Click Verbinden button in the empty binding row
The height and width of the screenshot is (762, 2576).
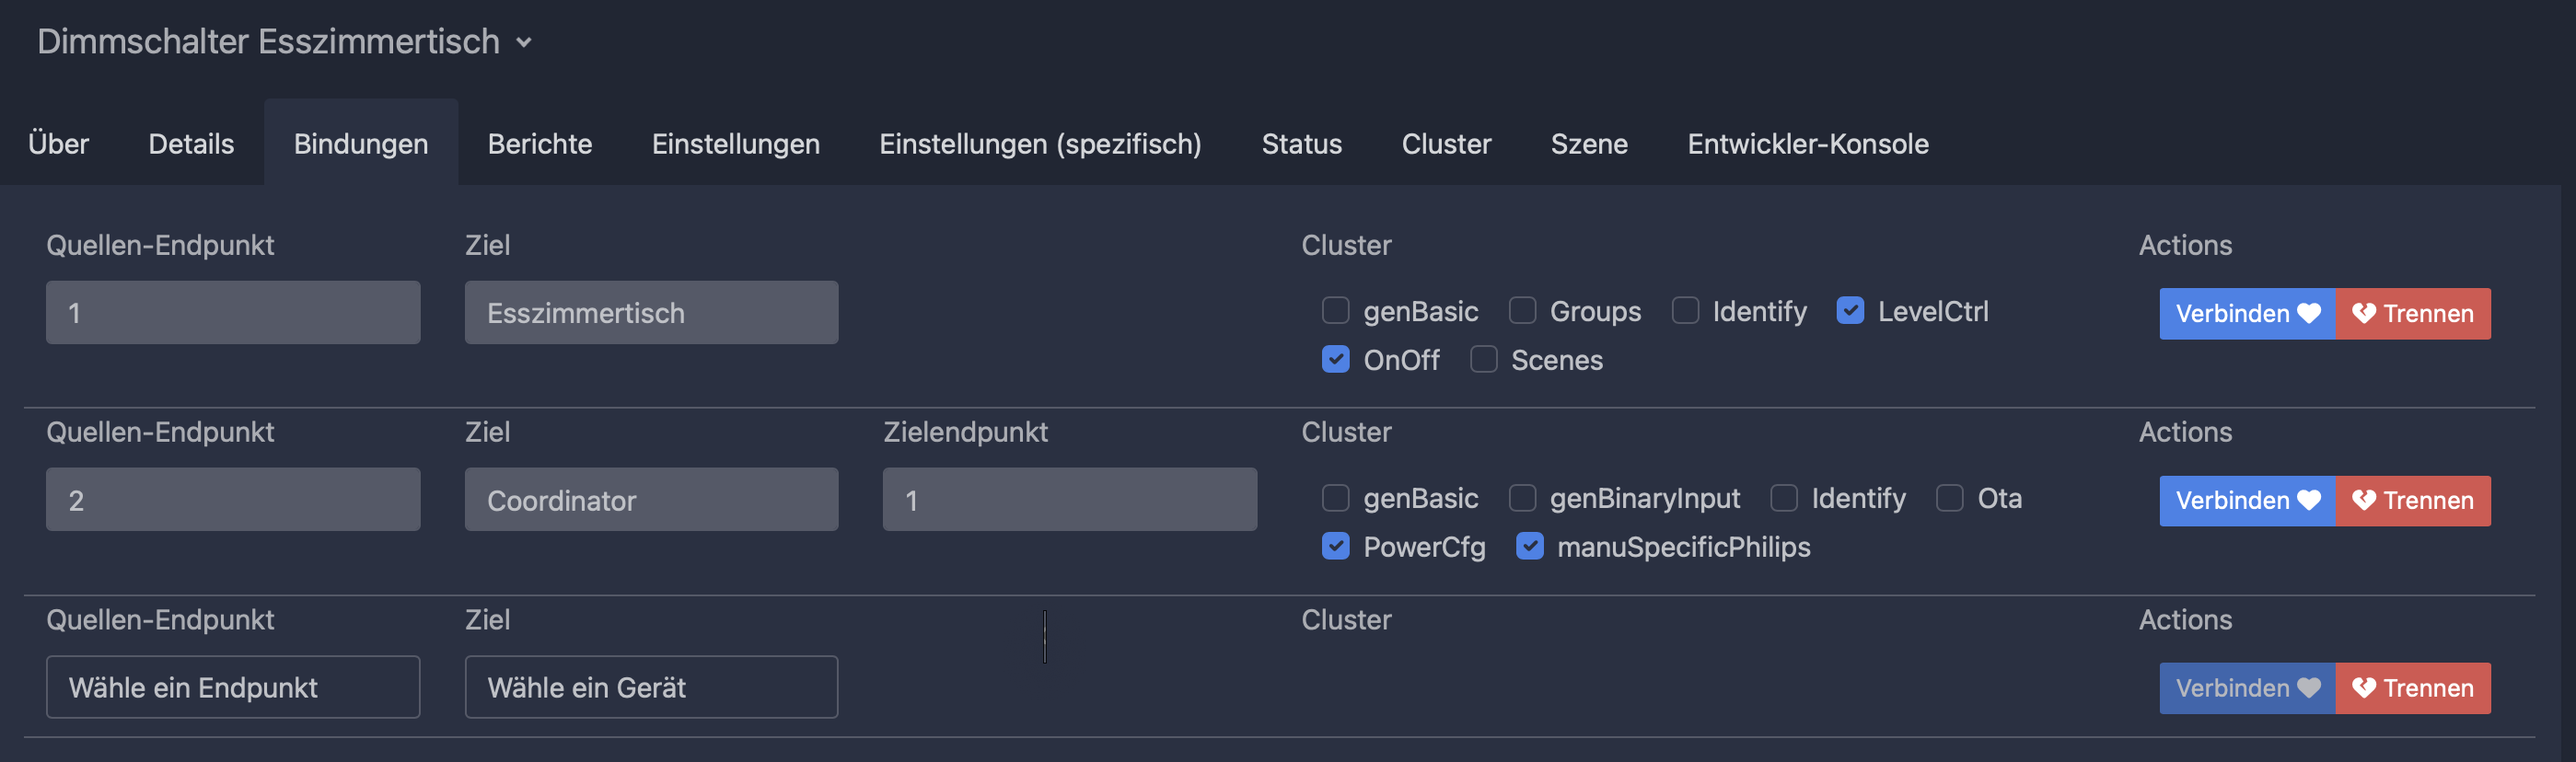2246,688
